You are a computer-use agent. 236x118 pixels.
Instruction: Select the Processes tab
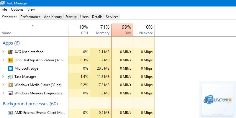click(9, 16)
